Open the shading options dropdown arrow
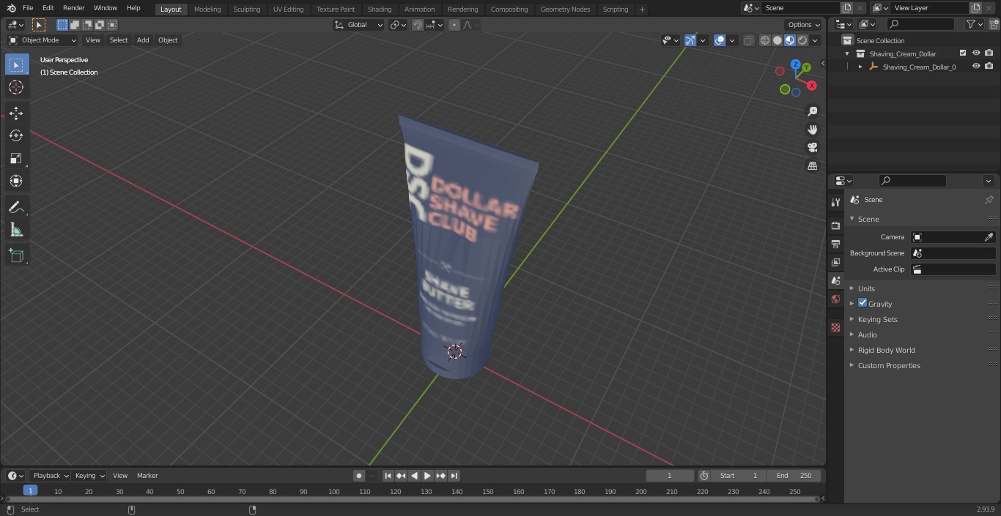Screen dimensions: 1001x516 [815, 40]
